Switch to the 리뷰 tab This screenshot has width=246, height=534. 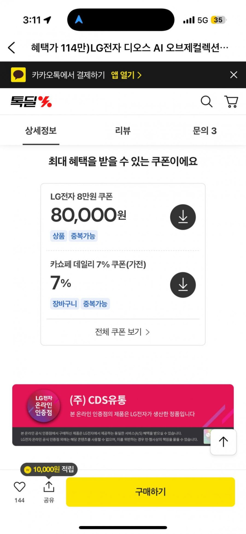123,131
